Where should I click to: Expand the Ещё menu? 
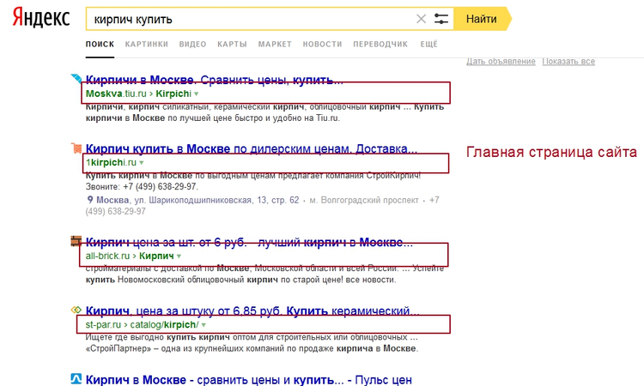[428, 45]
